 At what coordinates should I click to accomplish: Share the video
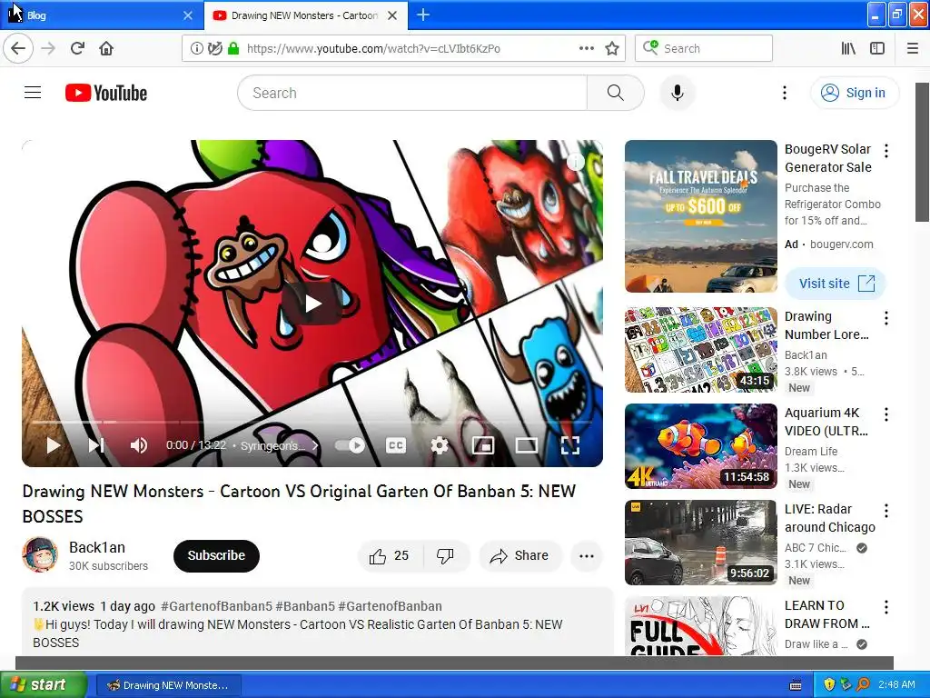point(520,555)
